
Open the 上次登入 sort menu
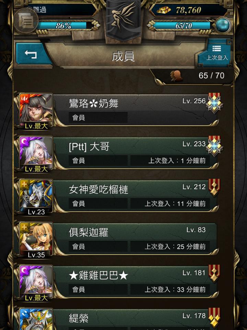(x=216, y=53)
